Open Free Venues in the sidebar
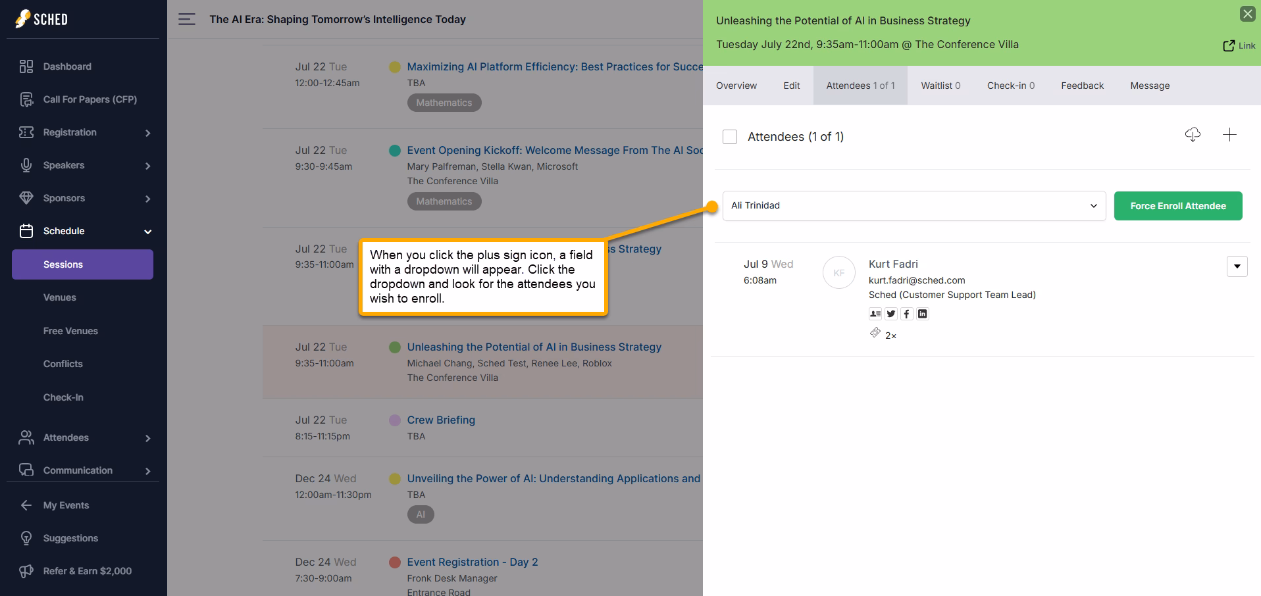The width and height of the screenshot is (1261, 596). pyautogui.click(x=70, y=331)
